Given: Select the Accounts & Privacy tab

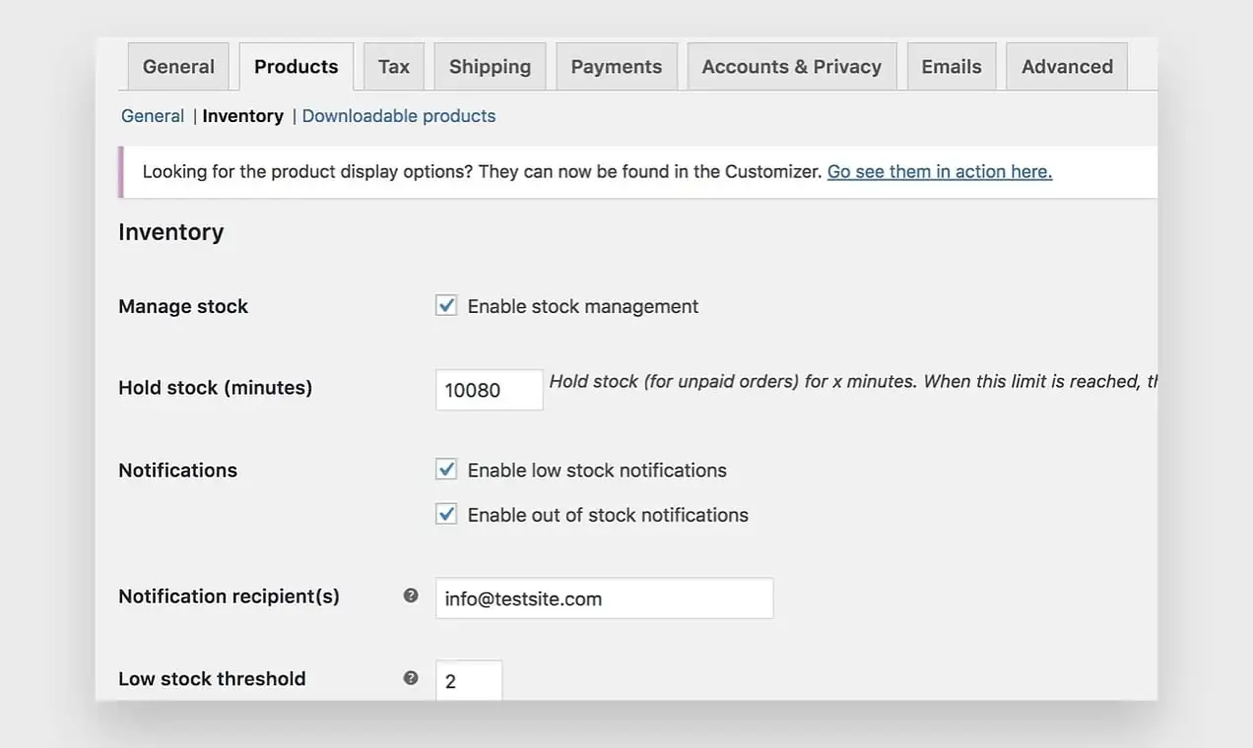Looking at the screenshot, I should coord(791,67).
